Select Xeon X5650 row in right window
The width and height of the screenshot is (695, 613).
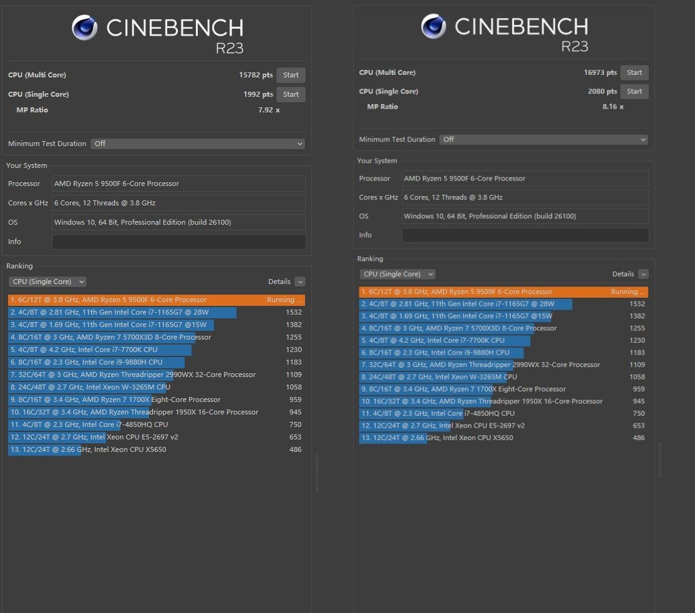point(503,438)
